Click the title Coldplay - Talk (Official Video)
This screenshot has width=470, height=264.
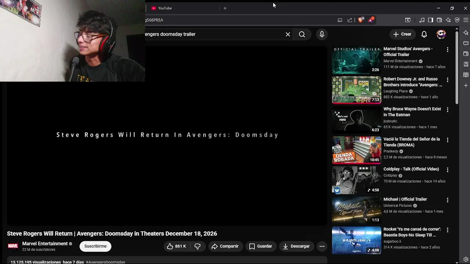[x=411, y=169]
